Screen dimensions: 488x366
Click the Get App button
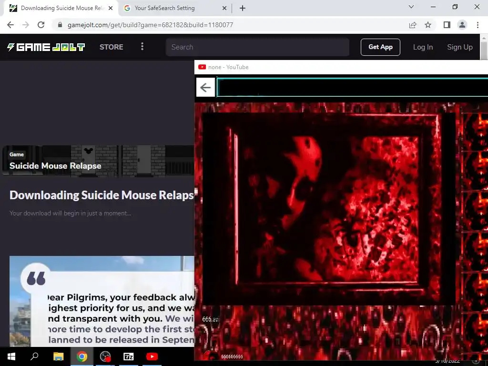(380, 47)
